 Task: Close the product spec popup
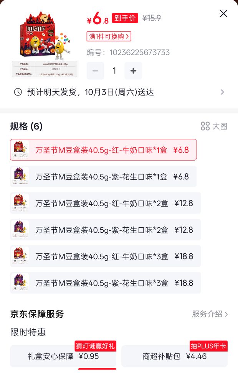[223, 13]
